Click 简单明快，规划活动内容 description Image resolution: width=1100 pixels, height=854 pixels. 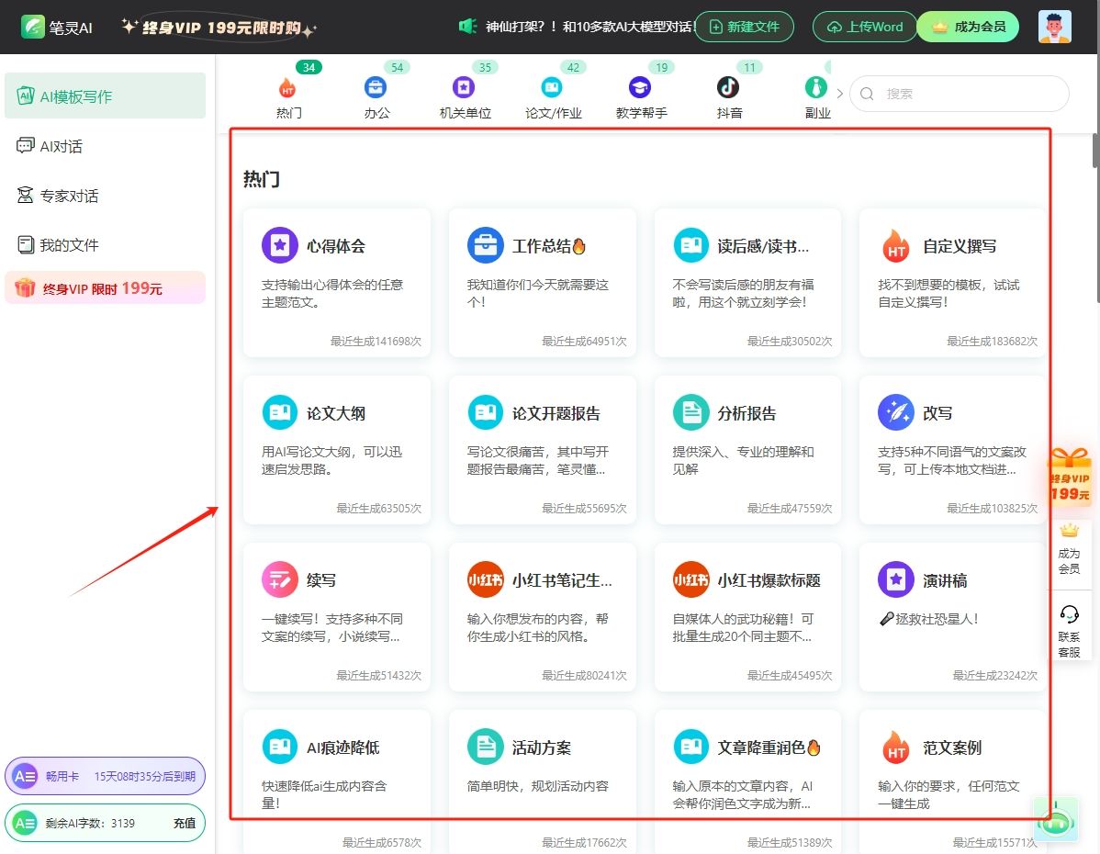tap(537, 786)
